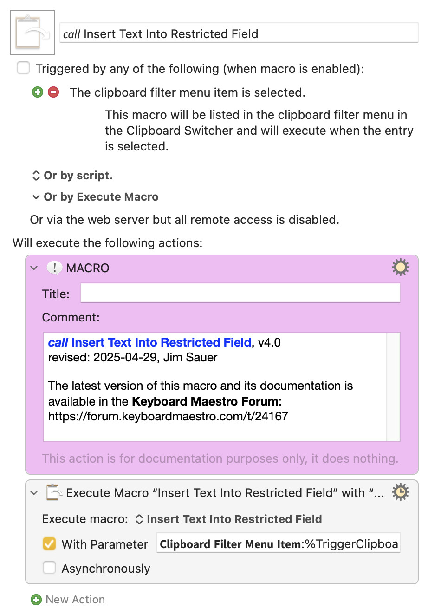Click the comment Title field
This screenshot has width=428, height=615.
pyautogui.click(x=240, y=293)
